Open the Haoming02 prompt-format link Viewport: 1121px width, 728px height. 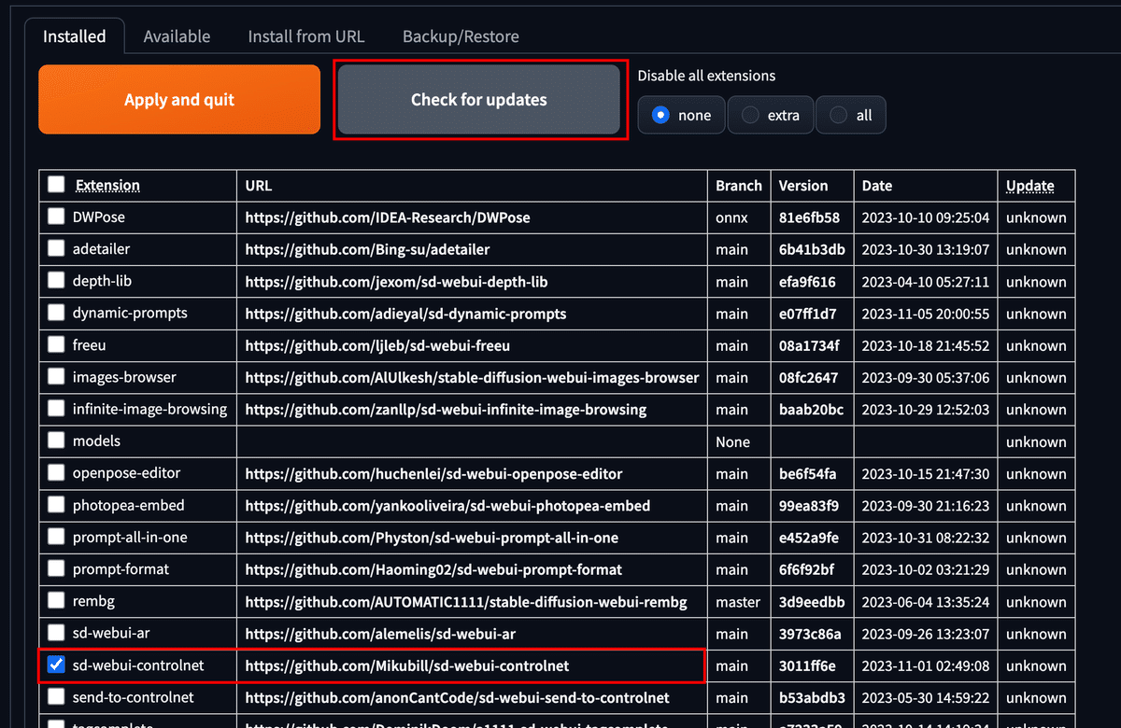coord(433,569)
